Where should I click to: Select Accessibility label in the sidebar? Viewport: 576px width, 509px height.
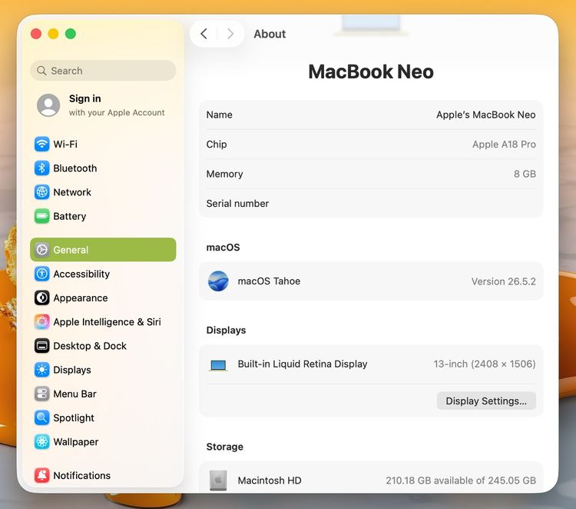click(x=81, y=274)
